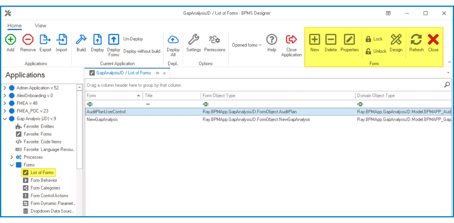Click the Build hammer icon
The image size is (454, 223).
click(81, 40)
